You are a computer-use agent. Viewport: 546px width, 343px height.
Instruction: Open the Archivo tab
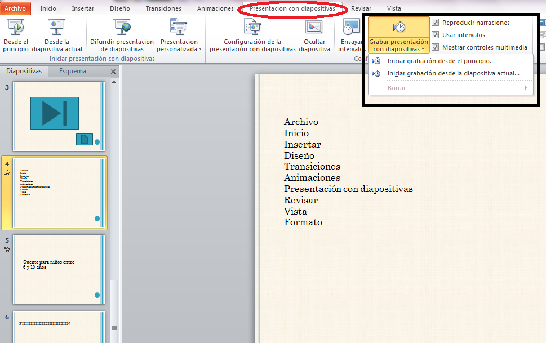tap(15, 8)
